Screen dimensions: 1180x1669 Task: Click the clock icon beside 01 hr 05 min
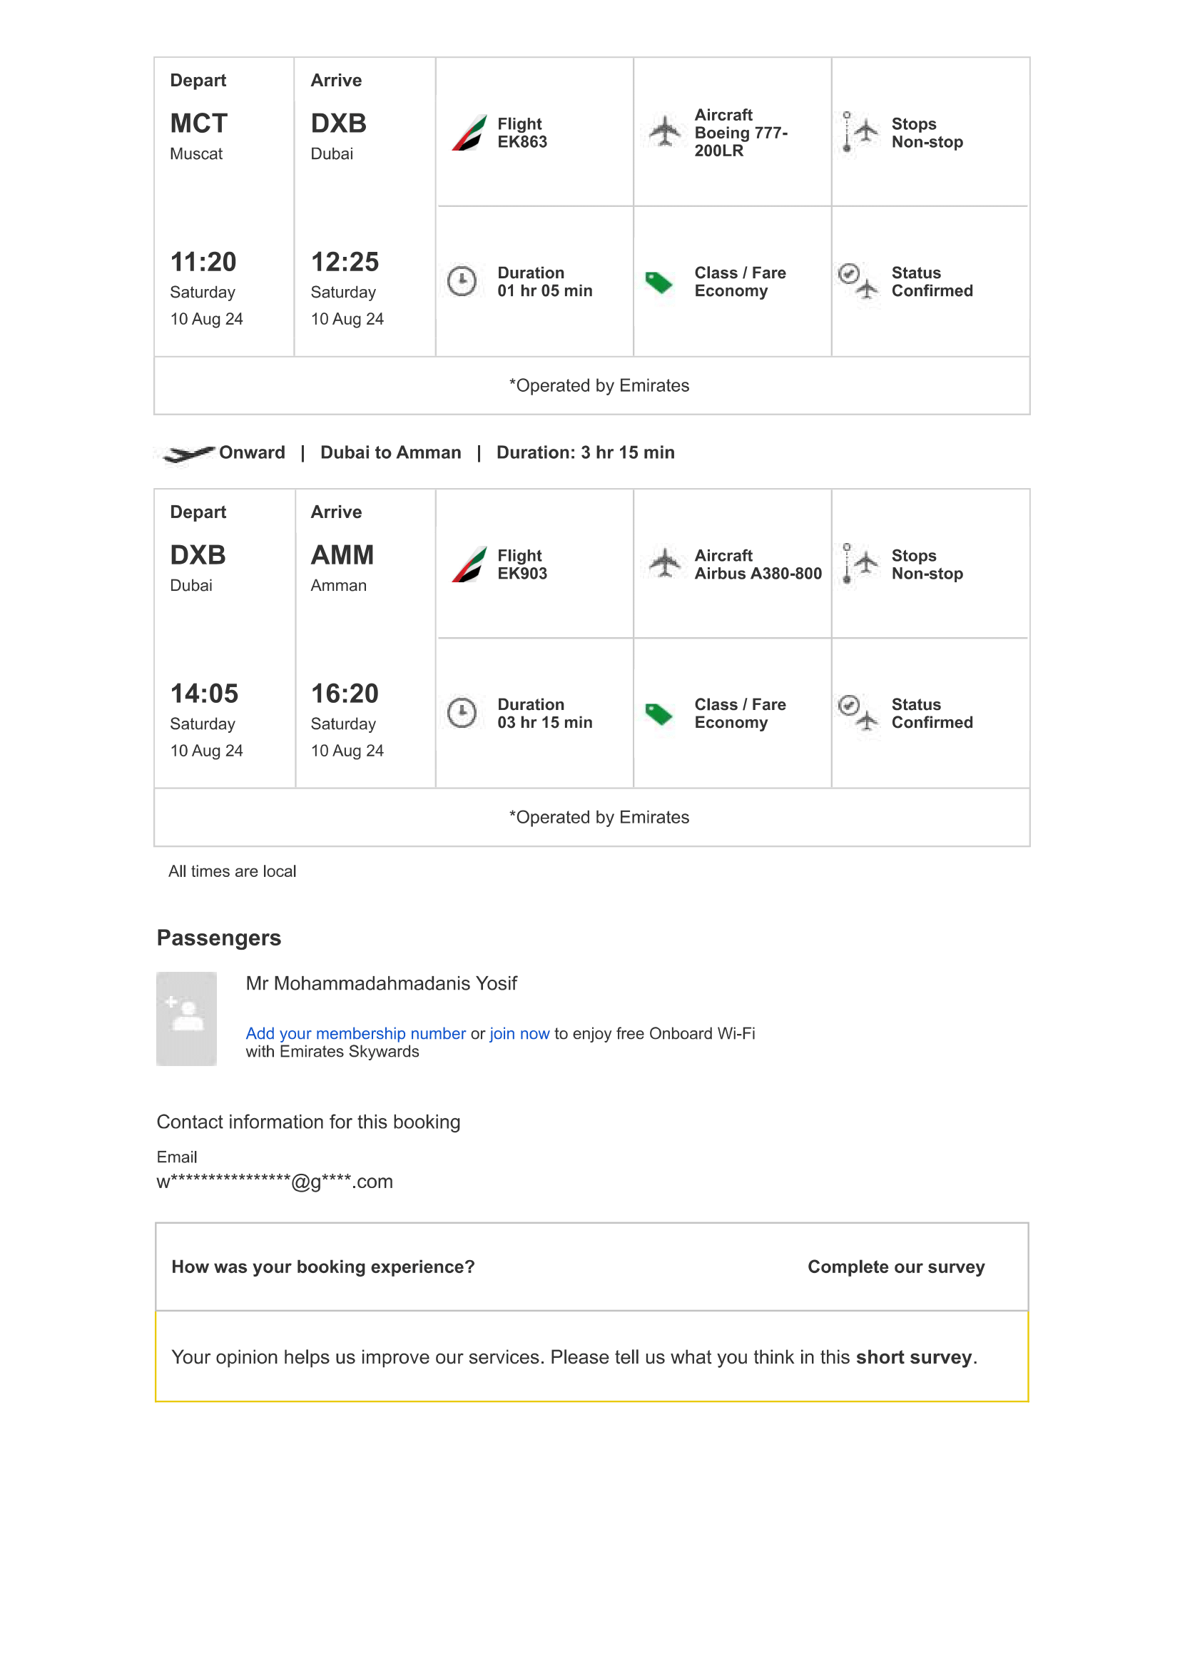[462, 281]
